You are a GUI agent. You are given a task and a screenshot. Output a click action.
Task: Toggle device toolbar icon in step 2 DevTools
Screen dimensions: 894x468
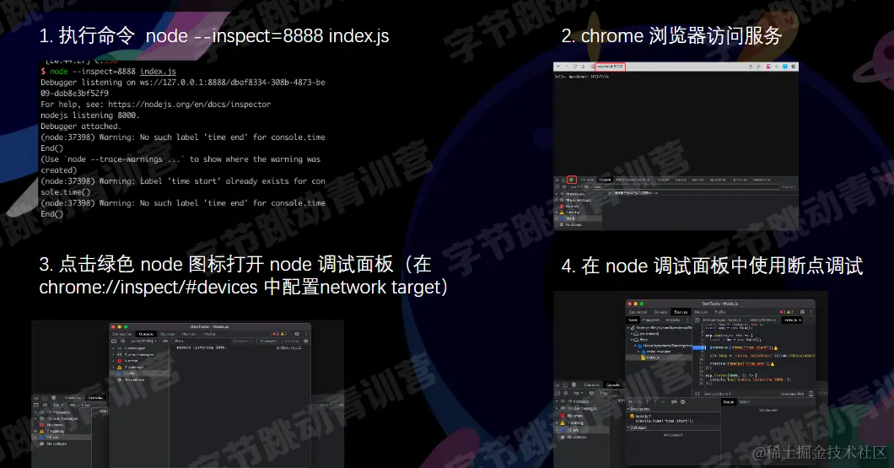point(563,180)
